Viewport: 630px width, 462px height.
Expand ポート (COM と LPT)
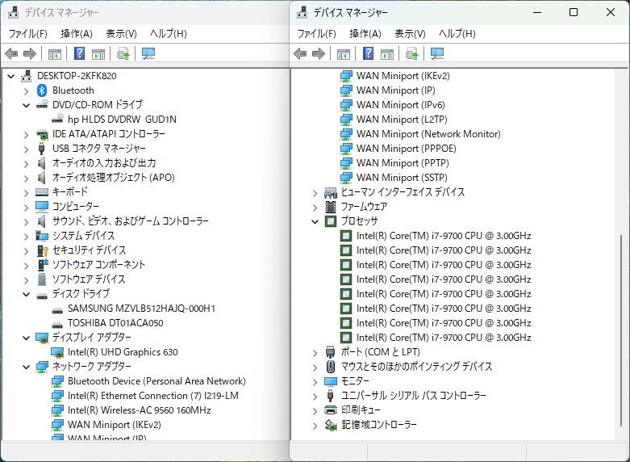pyautogui.click(x=315, y=352)
